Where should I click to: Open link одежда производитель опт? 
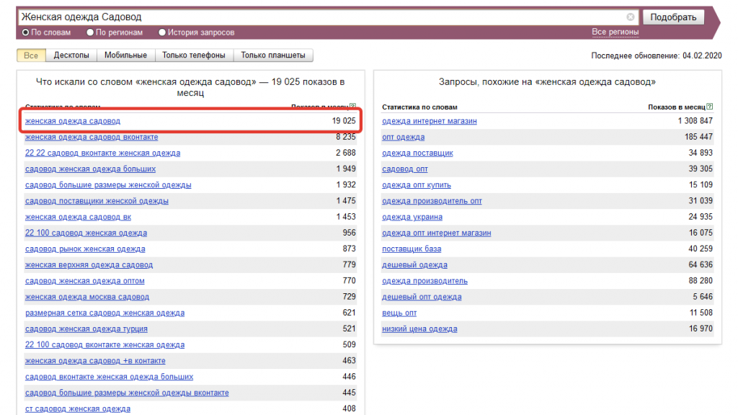pyautogui.click(x=432, y=201)
